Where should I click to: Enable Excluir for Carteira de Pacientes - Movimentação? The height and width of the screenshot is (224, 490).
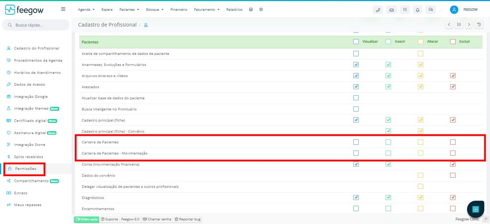click(453, 153)
